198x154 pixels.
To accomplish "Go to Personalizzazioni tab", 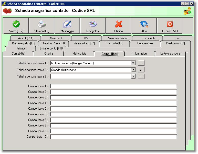I will tap(117, 38).
